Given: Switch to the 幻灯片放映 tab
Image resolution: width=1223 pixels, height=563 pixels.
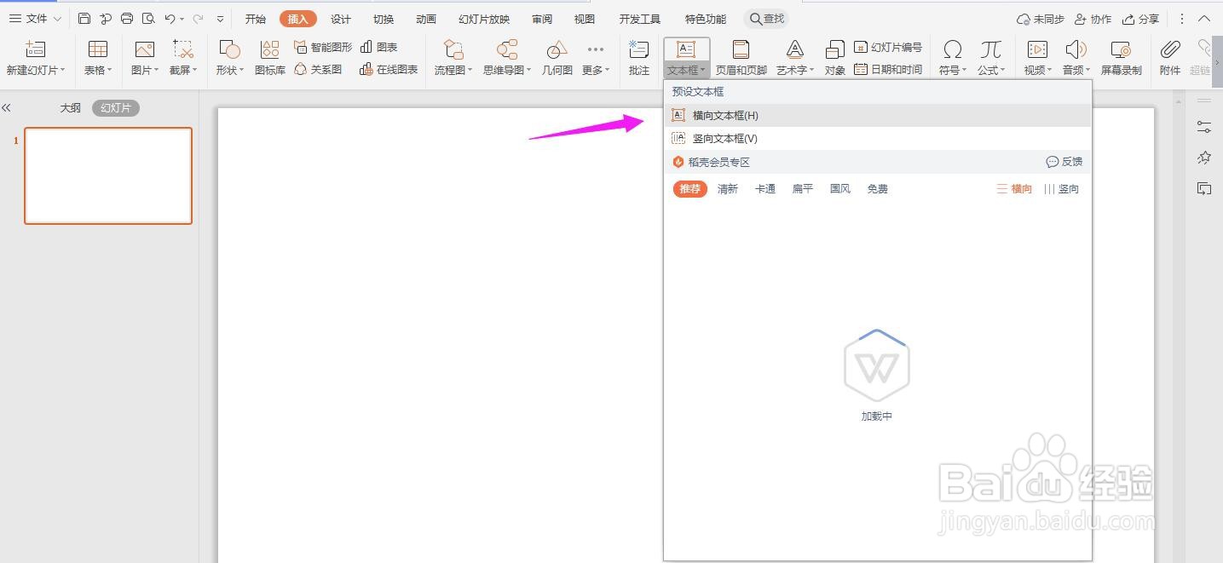Looking at the screenshot, I should [x=484, y=19].
